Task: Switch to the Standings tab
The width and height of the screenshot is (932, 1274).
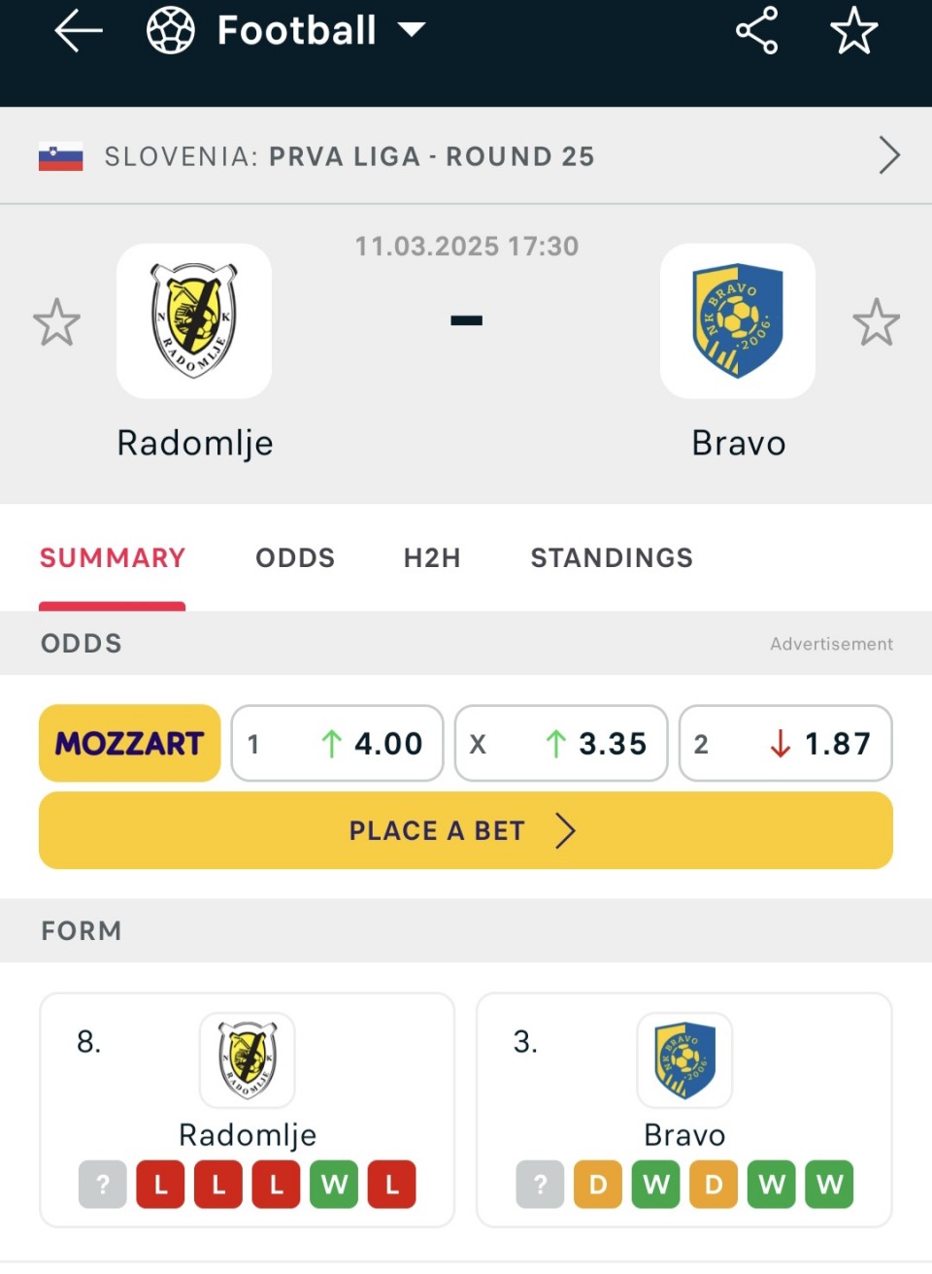Action: click(x=612, y=557)
